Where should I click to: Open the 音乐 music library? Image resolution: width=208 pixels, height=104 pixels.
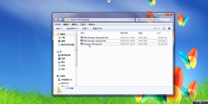point(62,69)
